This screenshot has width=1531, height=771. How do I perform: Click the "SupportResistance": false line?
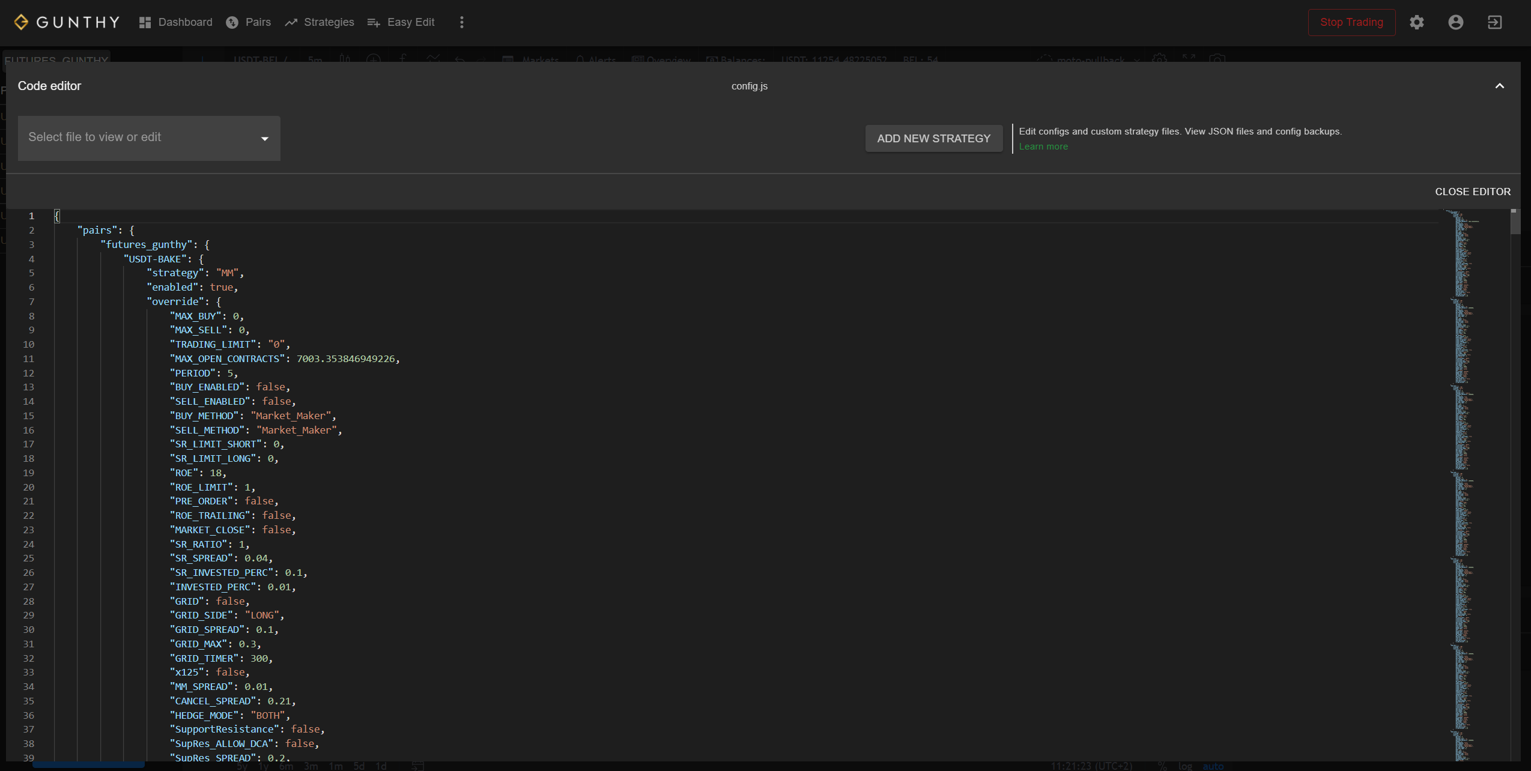247,729
